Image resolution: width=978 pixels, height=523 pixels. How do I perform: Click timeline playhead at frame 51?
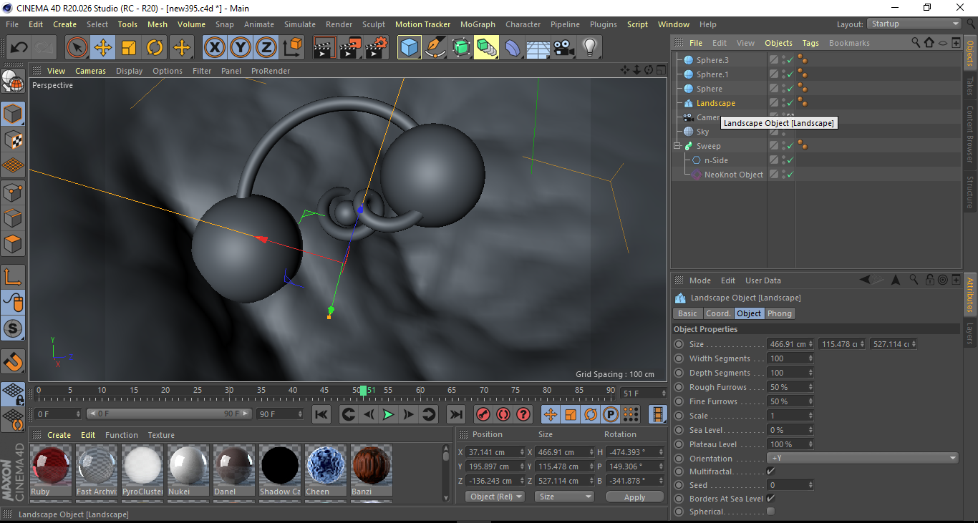pyautogui.click(x=364, y=391)
